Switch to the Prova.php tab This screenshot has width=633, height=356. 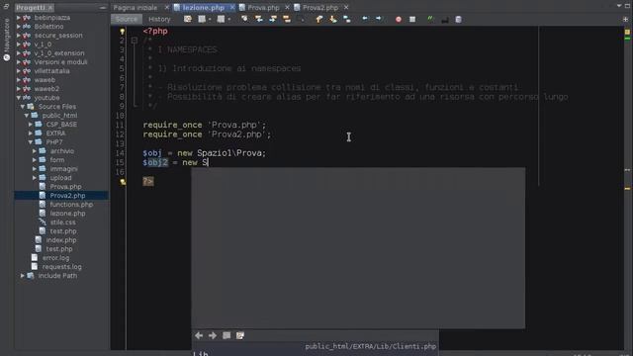pyautogui.click(x=264, y=7)
